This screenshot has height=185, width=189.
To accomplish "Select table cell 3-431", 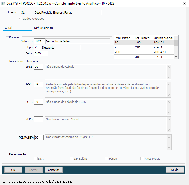I will (163, 57).
